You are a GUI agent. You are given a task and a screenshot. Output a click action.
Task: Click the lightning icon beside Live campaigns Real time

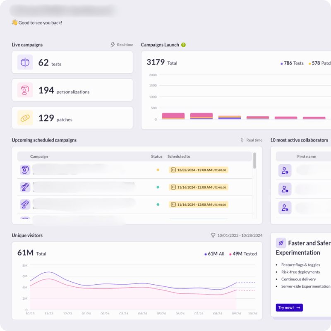click(x=113, y=45)
